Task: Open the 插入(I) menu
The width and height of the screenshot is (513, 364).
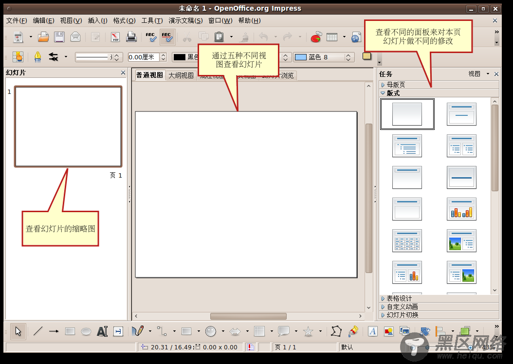Action: click(x=97, y=20)
